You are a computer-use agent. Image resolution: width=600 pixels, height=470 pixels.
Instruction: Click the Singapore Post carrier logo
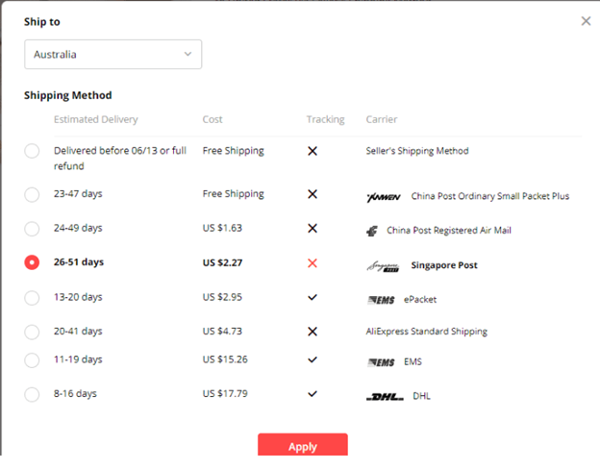pos(382,265)
